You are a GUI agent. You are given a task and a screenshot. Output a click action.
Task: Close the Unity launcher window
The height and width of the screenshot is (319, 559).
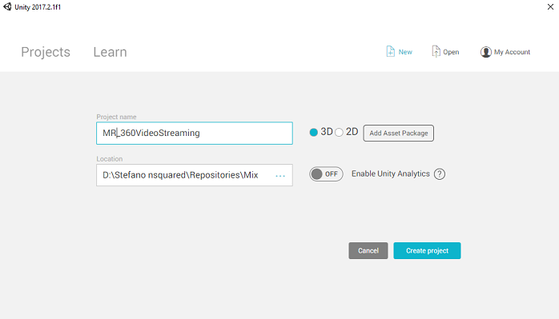(550, 6)
